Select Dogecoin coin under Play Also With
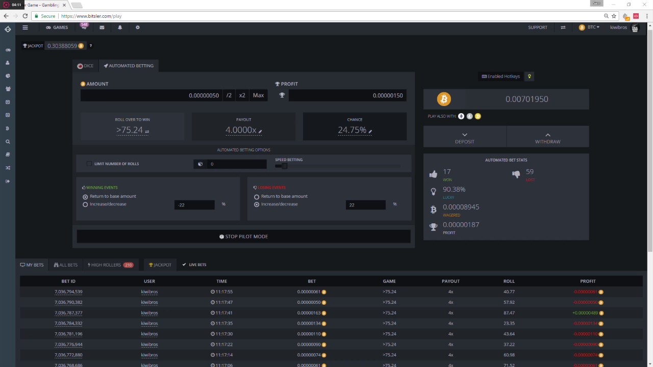653x367 pixels. pos(478,116)
